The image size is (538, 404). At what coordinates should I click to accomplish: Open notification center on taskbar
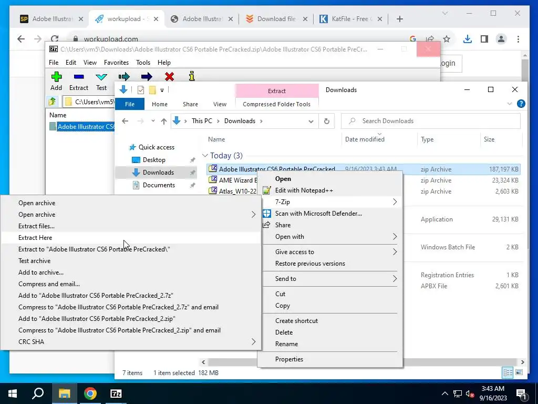coord(521,394)
